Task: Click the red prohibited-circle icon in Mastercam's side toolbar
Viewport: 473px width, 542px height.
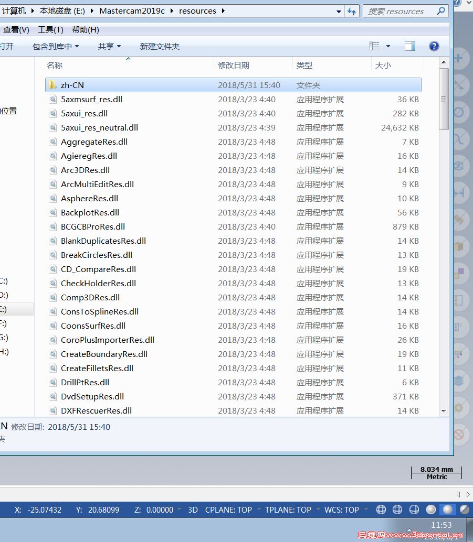Action: [459, 434]
